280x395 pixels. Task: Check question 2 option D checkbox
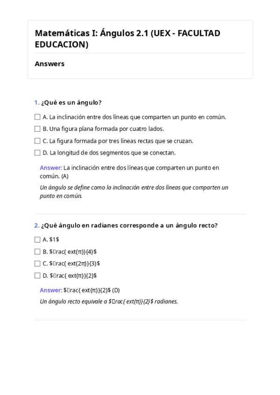click(37, 276)
